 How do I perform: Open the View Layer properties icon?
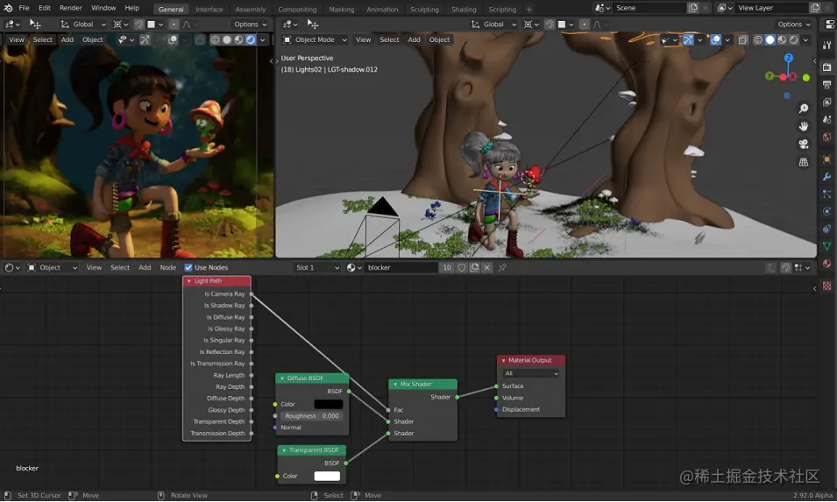point(826,103)
